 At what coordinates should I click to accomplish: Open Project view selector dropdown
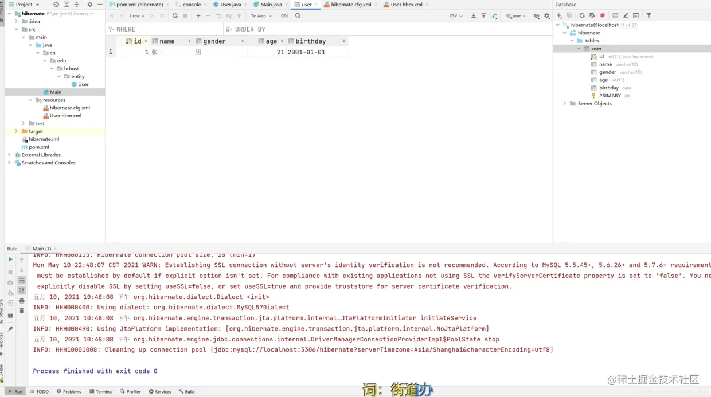24,4
